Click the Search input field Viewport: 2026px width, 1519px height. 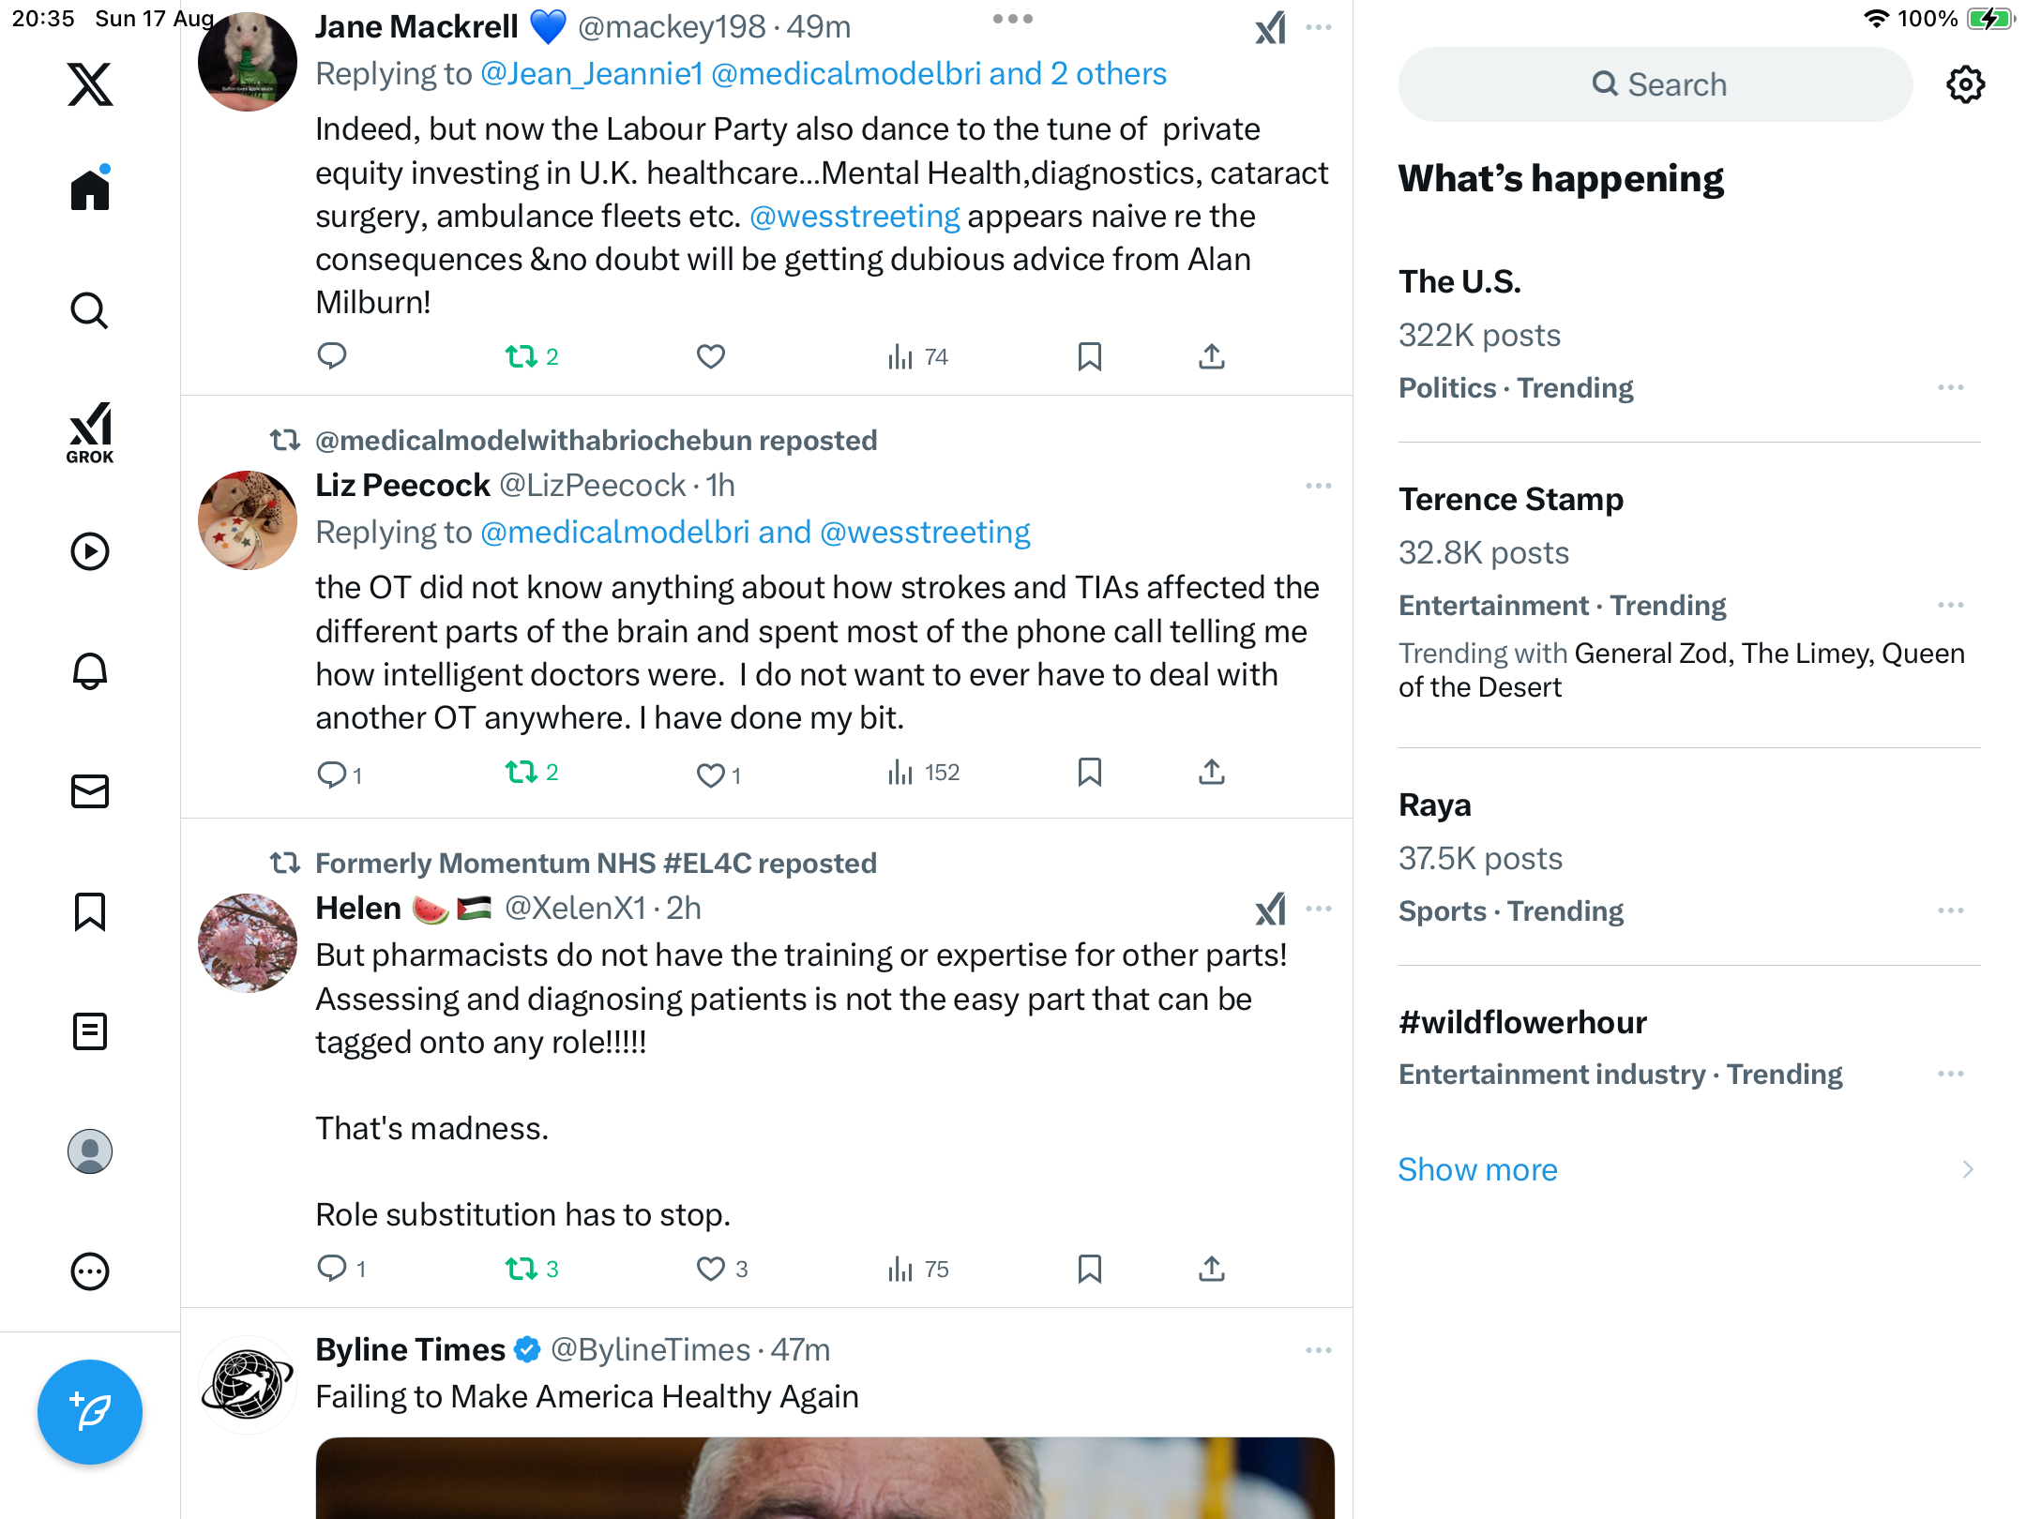[x=1656, y=84]
